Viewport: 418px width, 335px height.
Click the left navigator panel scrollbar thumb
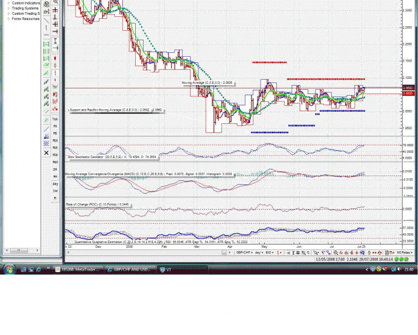(19, 251)
